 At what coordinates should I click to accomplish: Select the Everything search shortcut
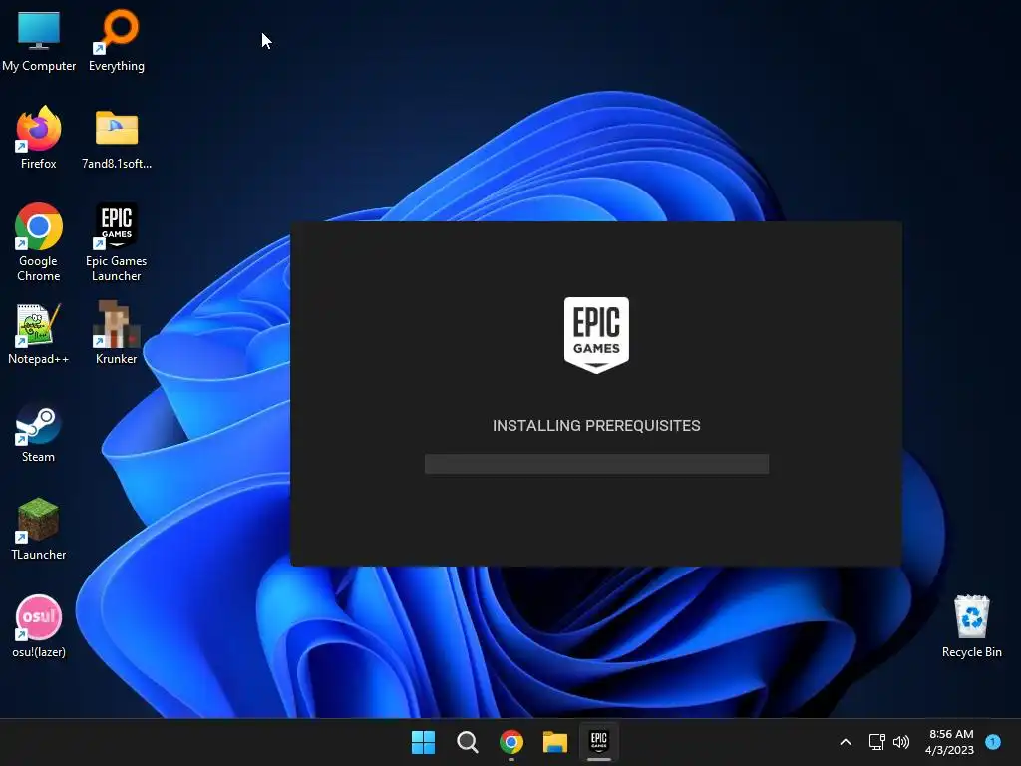(x=117, y=40)
